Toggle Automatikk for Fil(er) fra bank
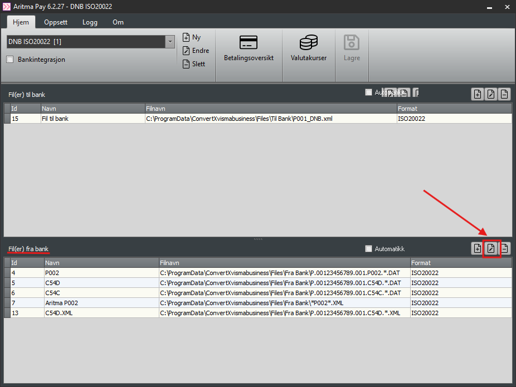This screenshot has width=516, height=387. [x=368, y=249]
